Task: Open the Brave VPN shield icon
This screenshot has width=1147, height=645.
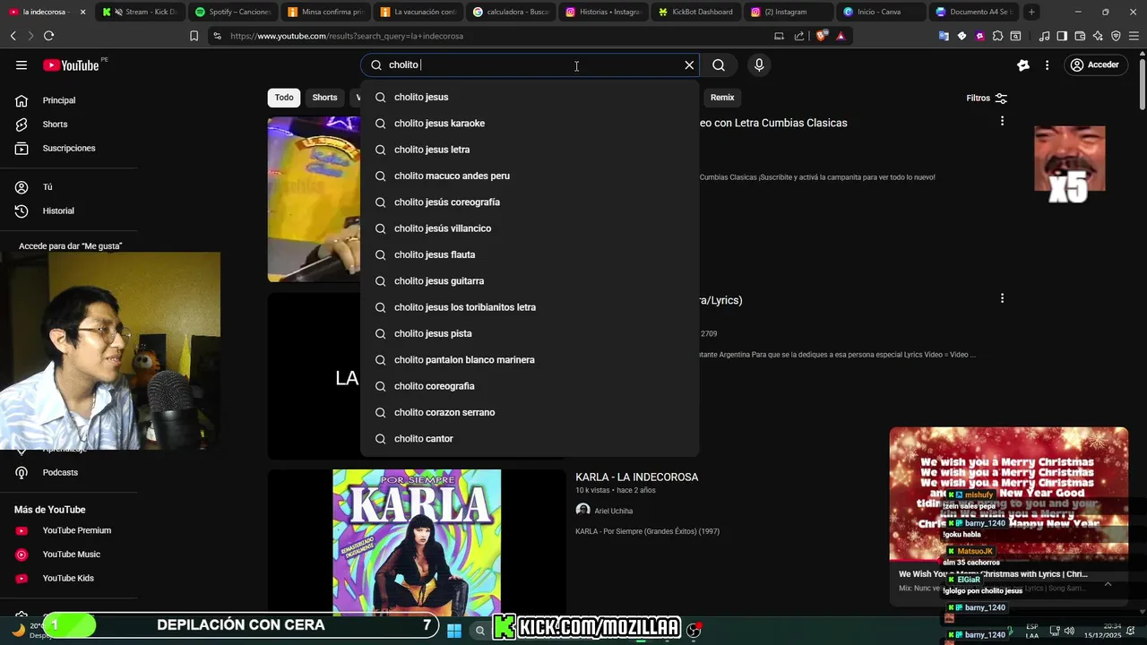Action: pyautogui.click(x=1116, y=36)
